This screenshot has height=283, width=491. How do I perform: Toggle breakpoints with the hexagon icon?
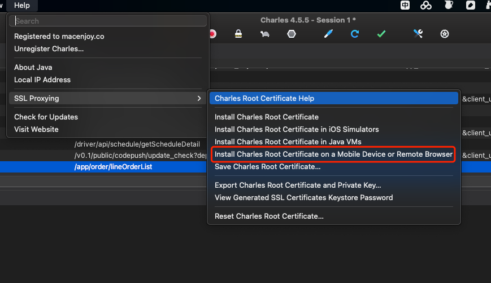coord(291,34)
